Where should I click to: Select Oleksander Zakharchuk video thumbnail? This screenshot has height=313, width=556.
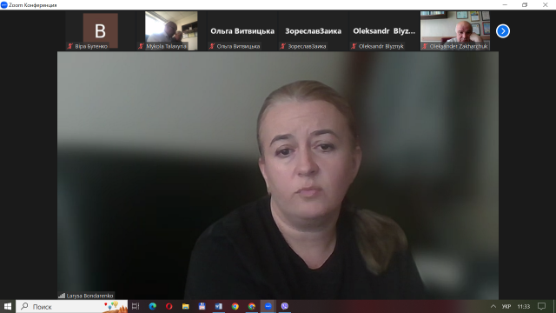455,30
